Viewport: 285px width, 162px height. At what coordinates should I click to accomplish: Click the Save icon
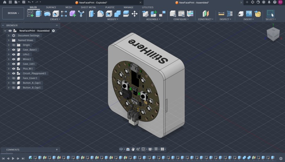point(24,2)
